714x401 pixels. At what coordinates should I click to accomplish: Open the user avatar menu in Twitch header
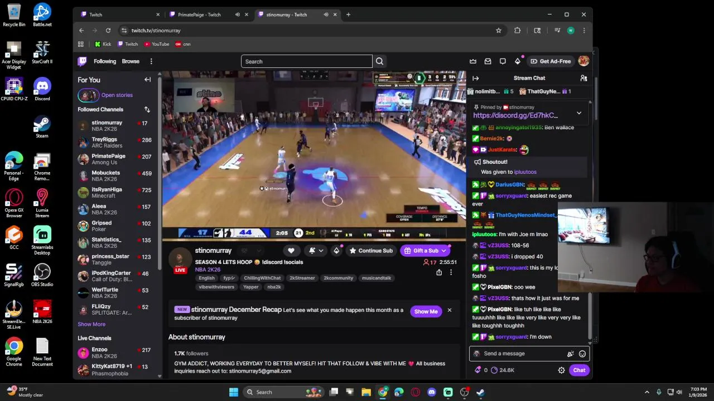coord(583,61)
